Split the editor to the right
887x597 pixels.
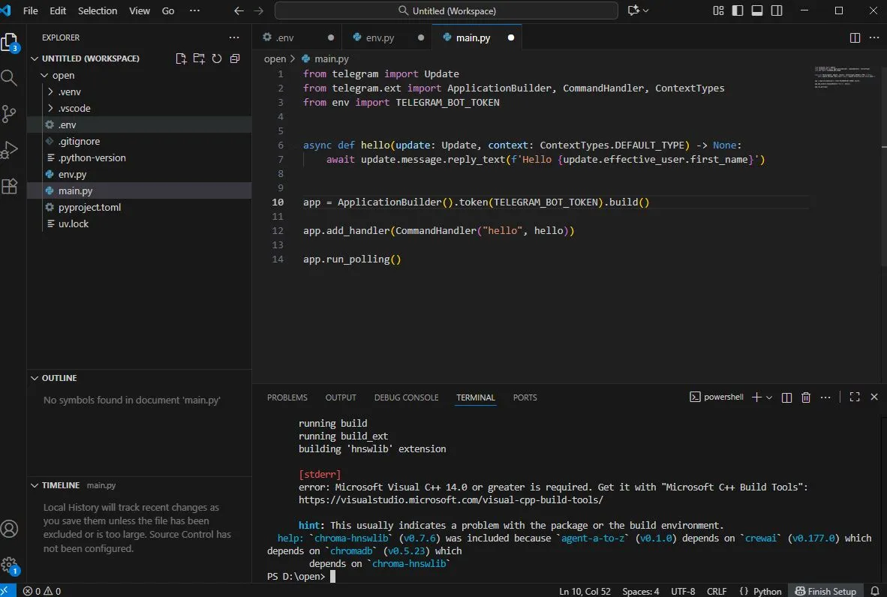click(855, 37)
